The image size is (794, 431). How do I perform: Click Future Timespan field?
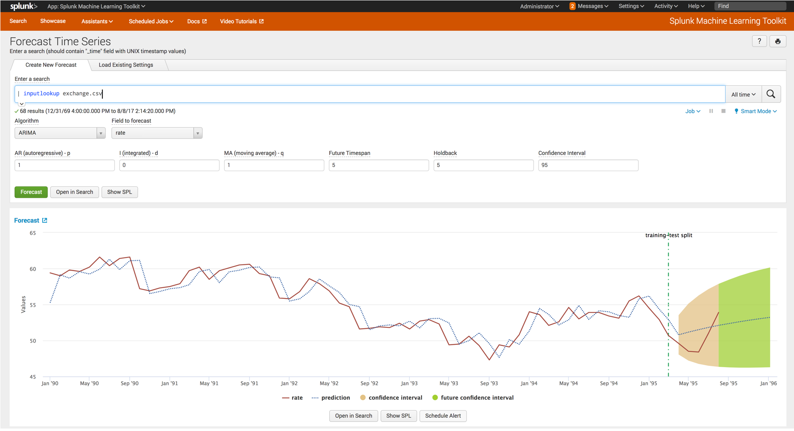point(379,165)
